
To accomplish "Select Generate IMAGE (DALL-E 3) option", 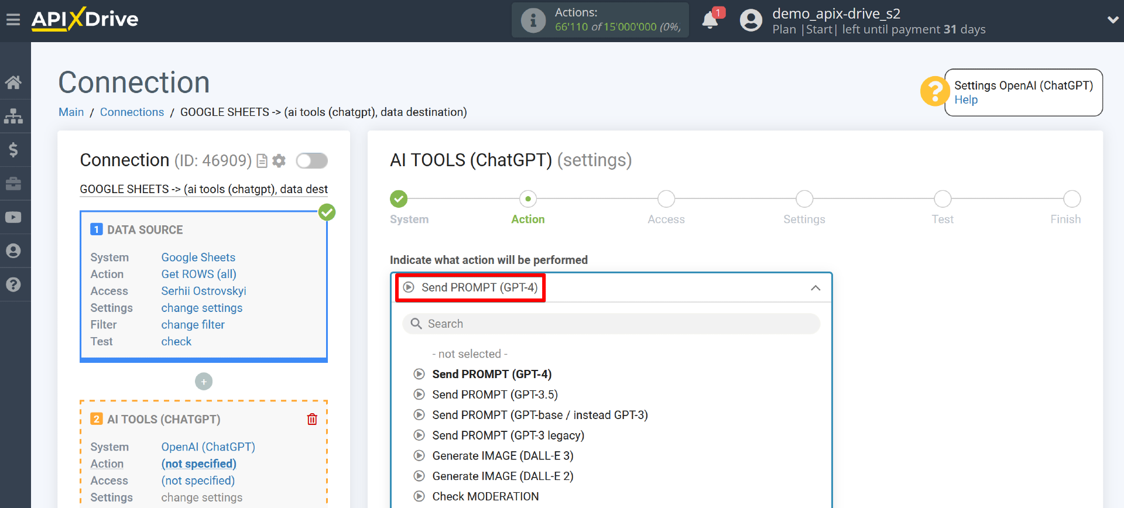I will tap(502, 456).
